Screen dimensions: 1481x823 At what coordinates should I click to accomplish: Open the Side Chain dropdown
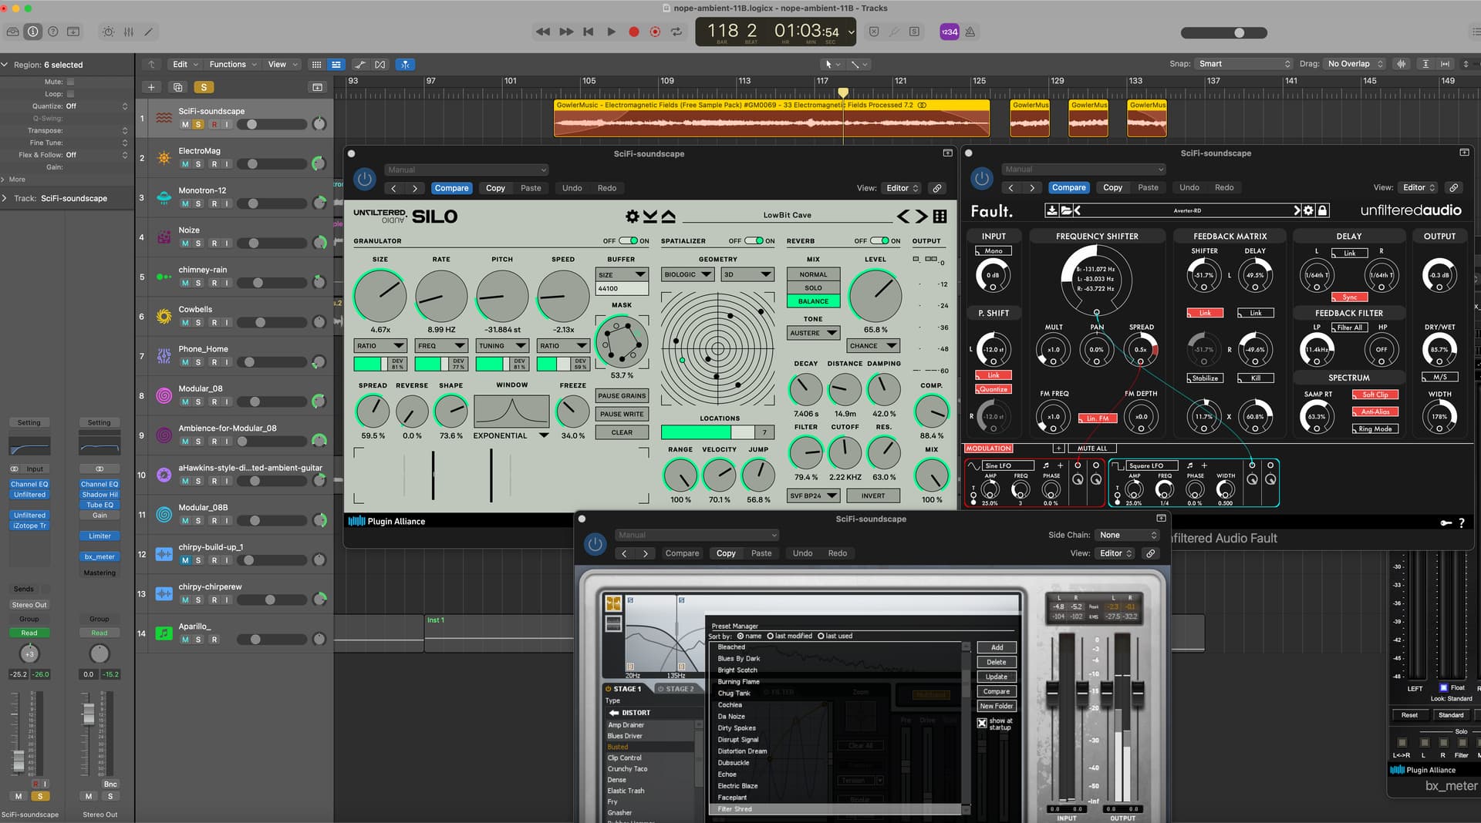click(x=1128, y=535)
